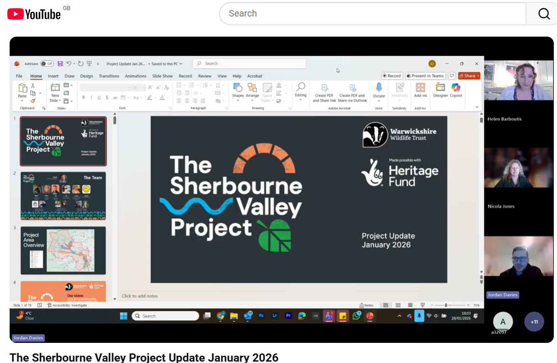
Task: Click the Format Painter brush icon
Action: [x=33, y=101]
